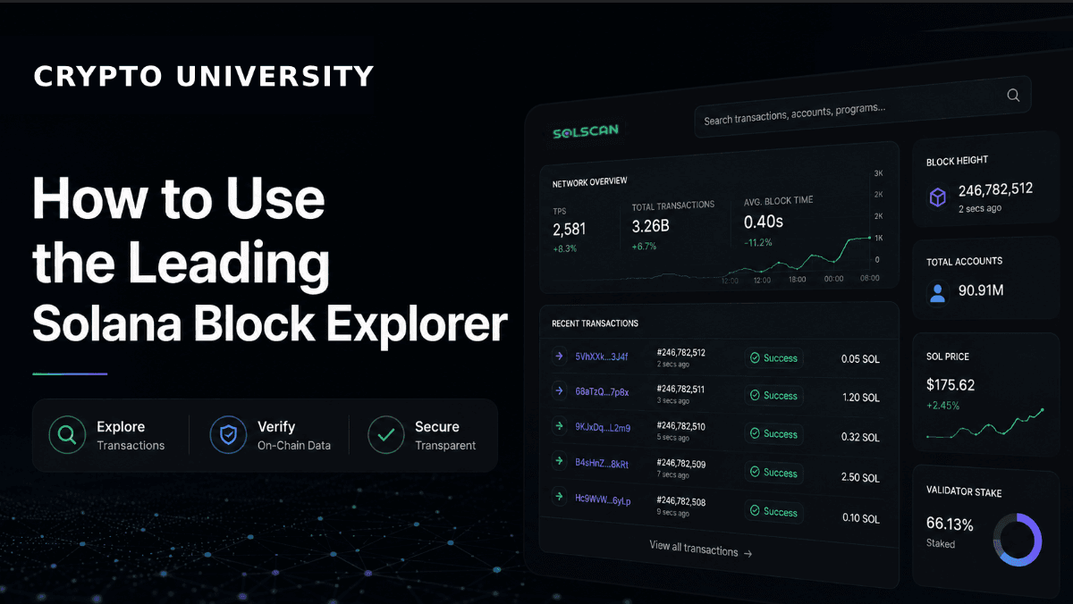Click Total Transactions value 3.26B
This screenshot has height=604, width=1073.
pos(651,227)
